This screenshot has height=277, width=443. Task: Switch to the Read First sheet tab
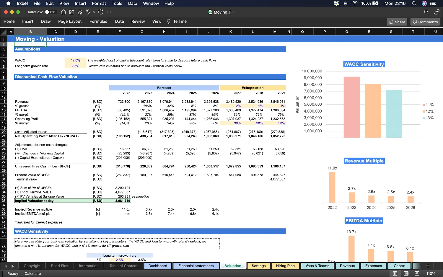60,266
